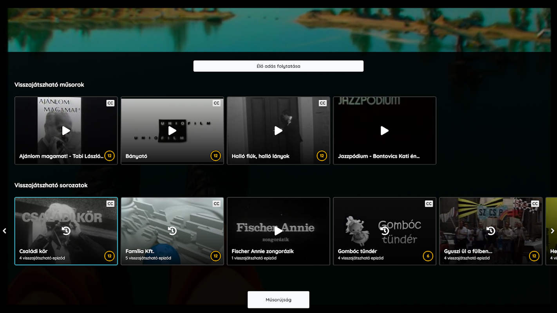Click Gyuszi ül a fülben episode count
This screenshot has height=313, width=557.
click(467, 258)
